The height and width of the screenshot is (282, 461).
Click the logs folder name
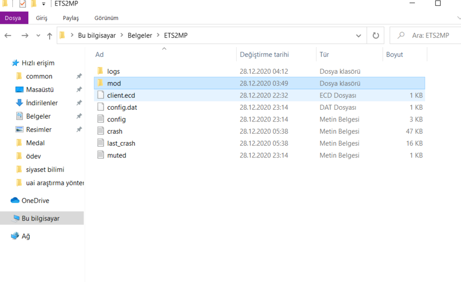point(113,71)
